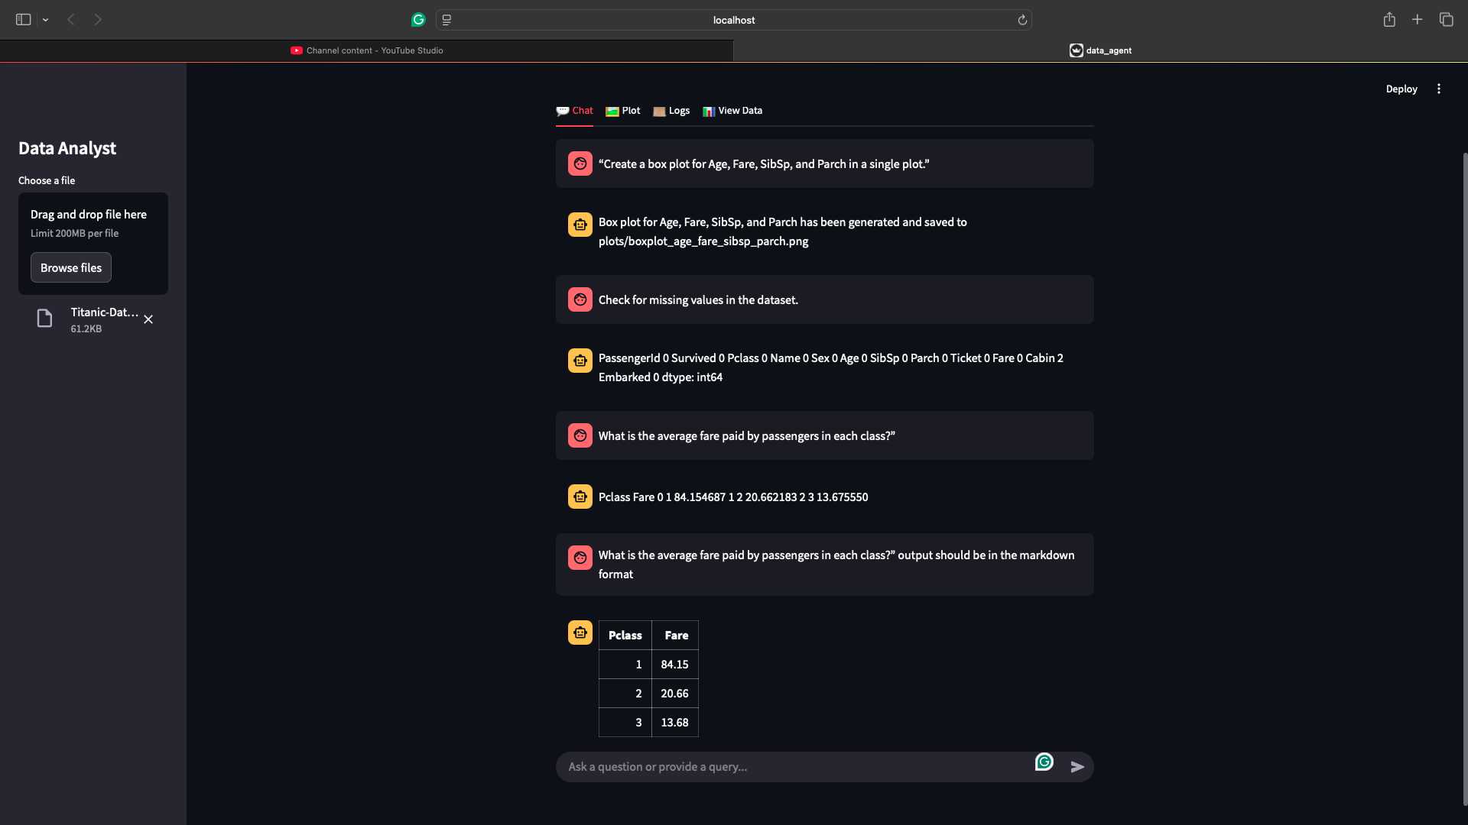Click the Grammarly icon in Safari toolbar

pos(418,20)
